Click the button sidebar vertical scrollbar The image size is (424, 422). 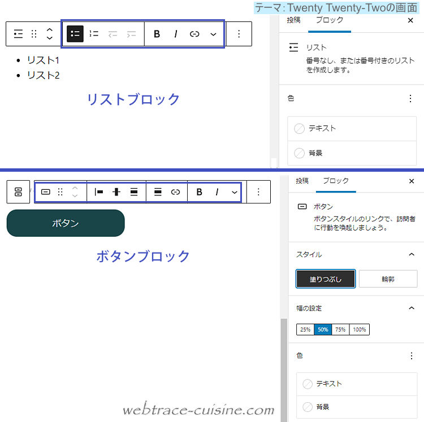click(x=284, y=370)
